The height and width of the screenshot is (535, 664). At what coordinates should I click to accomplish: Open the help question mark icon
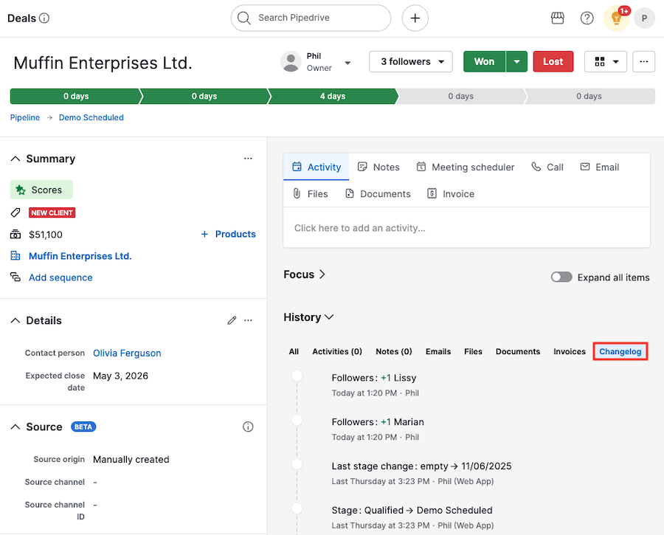tap(587, 18)
